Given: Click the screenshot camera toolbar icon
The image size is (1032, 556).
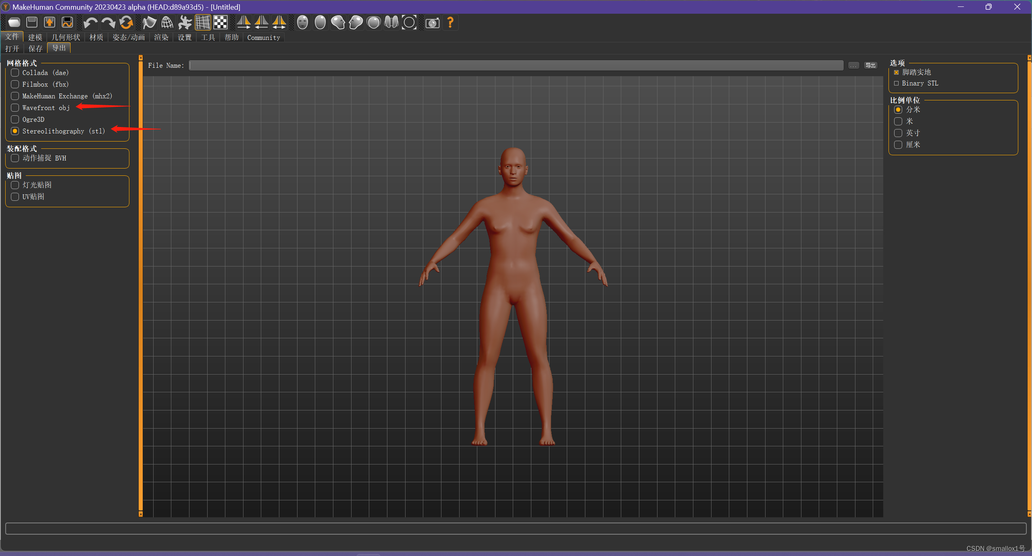Looking at the screenshot, I should click(x=433, y=23).
